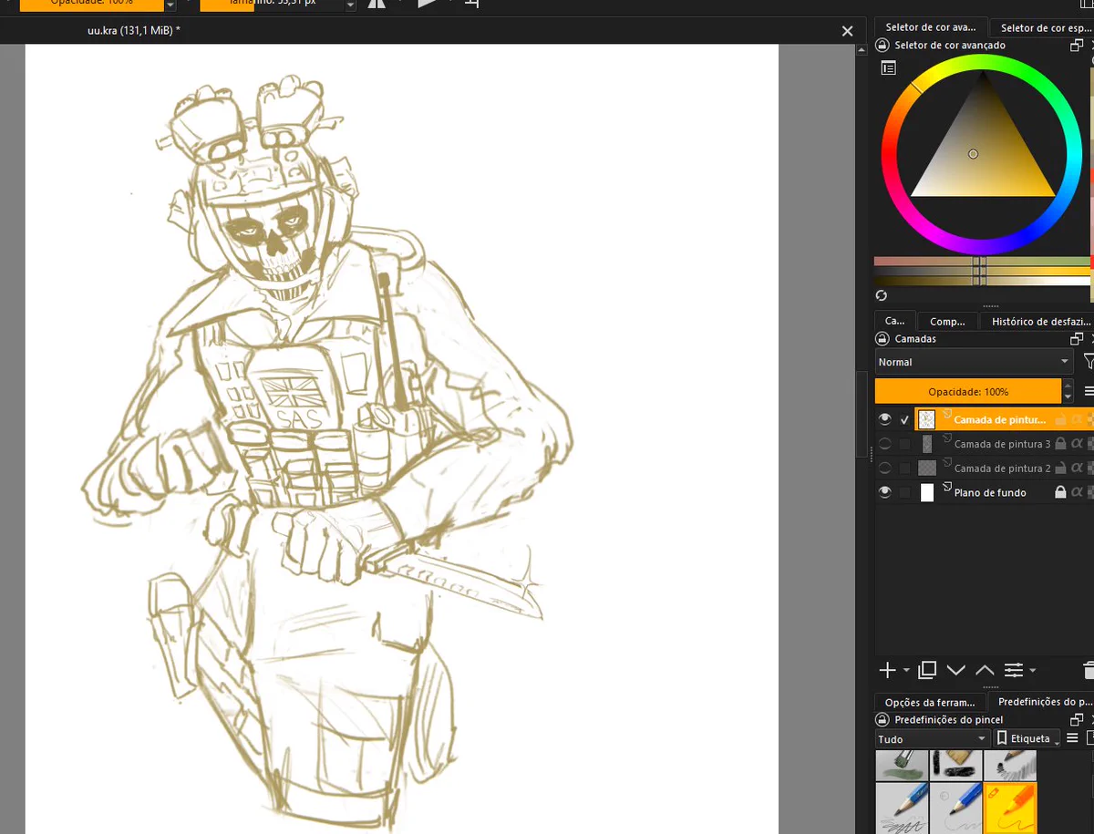Unlock Camada de pintura 3 padlock
The height and width of the screenshot is (834, 1094).
coord(1060,444)
